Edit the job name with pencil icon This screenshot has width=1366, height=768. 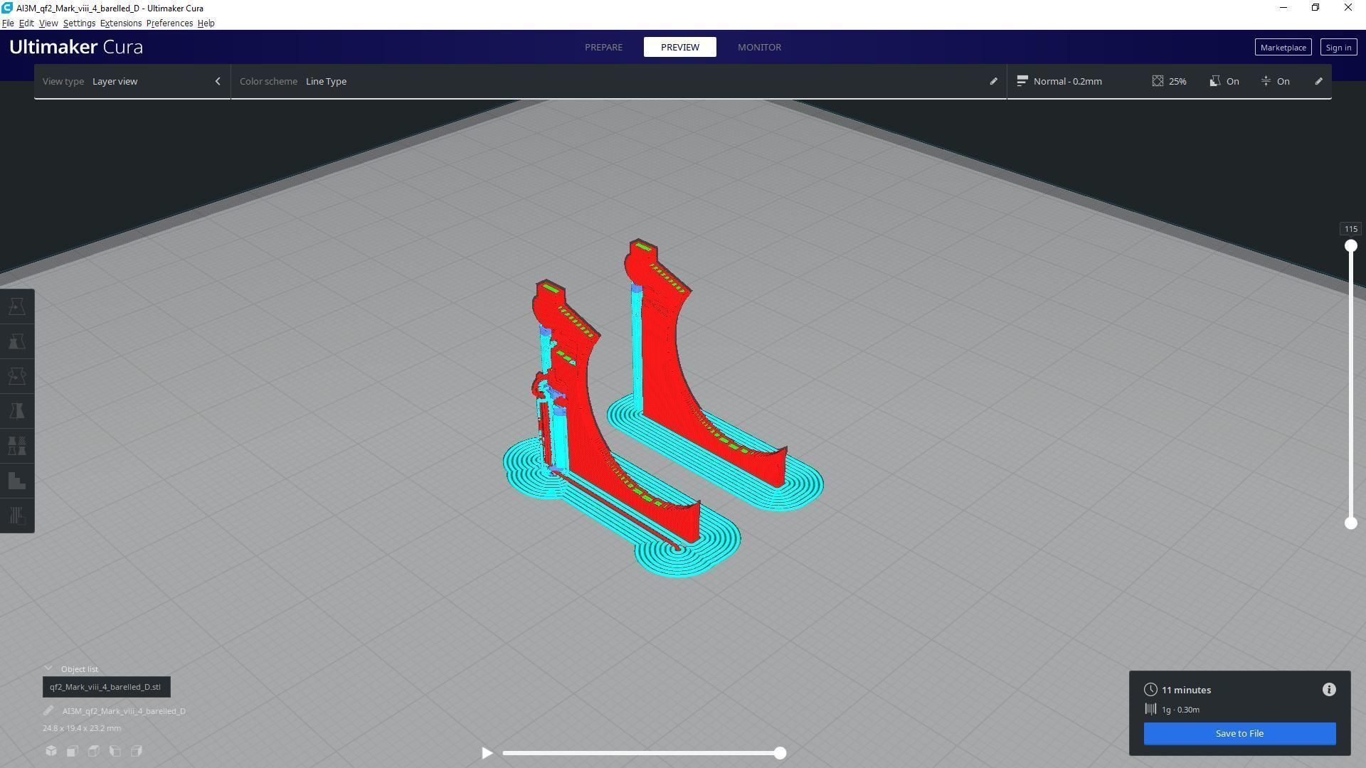(48, 711)
